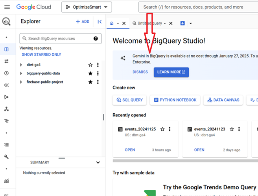Open the Scheduled queries clock icon in sidebar
Image resolution: width=258 pixels, height=196 pixels.
pyautogui.click(x=6, y=73)
